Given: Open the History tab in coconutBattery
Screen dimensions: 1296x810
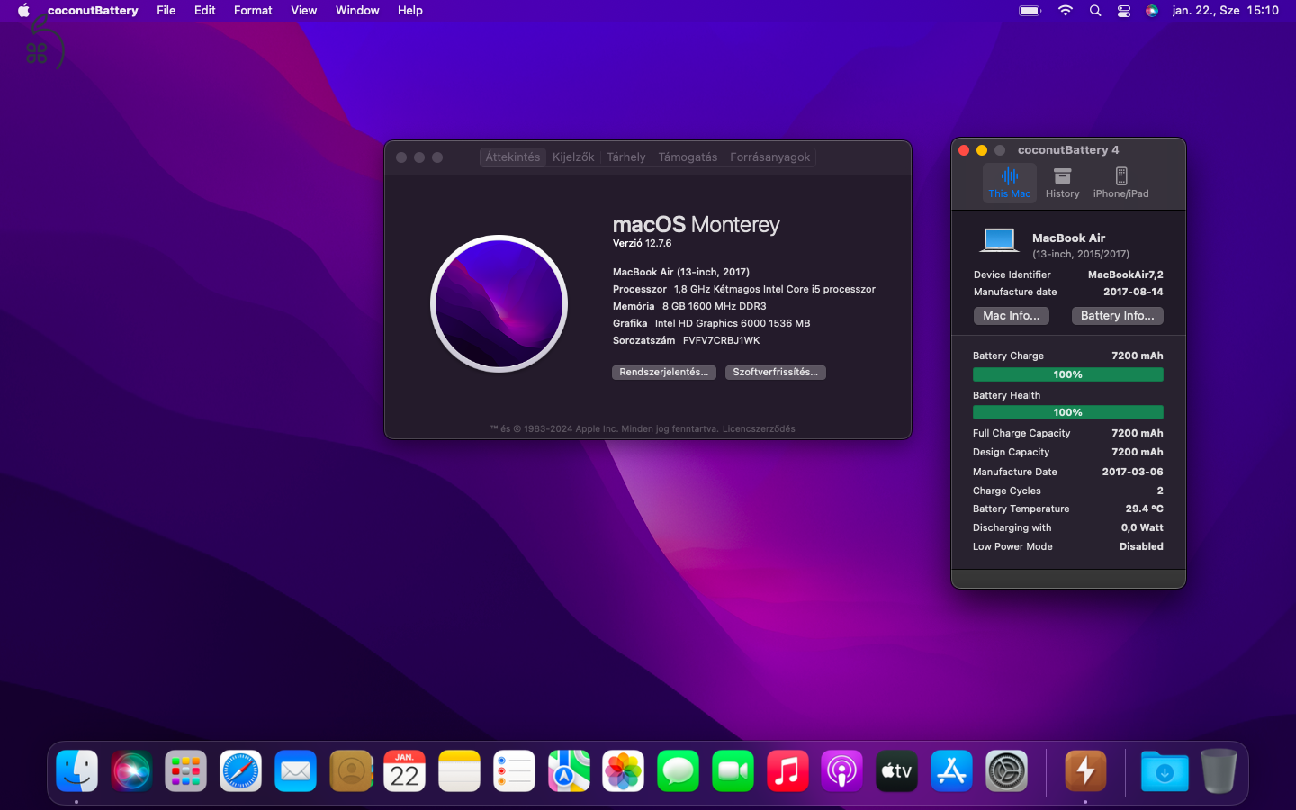Looking at the screenshot, I should (x=1062, y=183).
